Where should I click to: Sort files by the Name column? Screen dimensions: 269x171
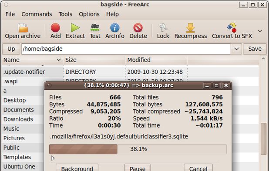[x=32, y=60]
